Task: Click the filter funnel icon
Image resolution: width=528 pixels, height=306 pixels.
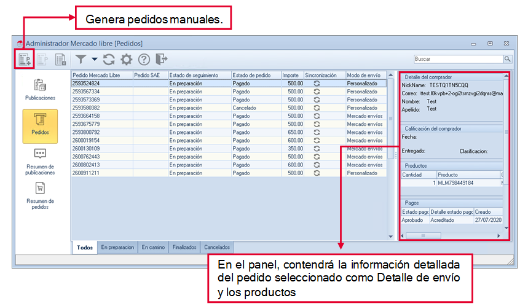Action: (x=81, y=59)
